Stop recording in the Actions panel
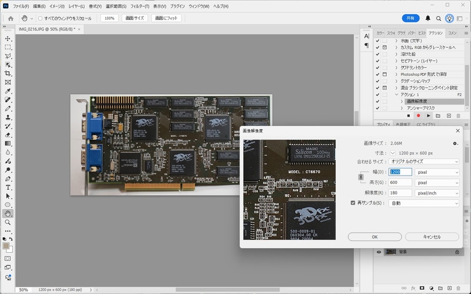471x294 pixels. pyautogui.click(x=408, y=115)
